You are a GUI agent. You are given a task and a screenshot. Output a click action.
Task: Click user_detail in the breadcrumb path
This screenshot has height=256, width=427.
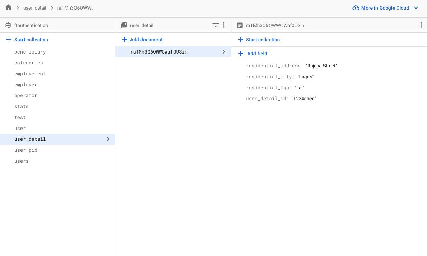(x=35, y=8)
